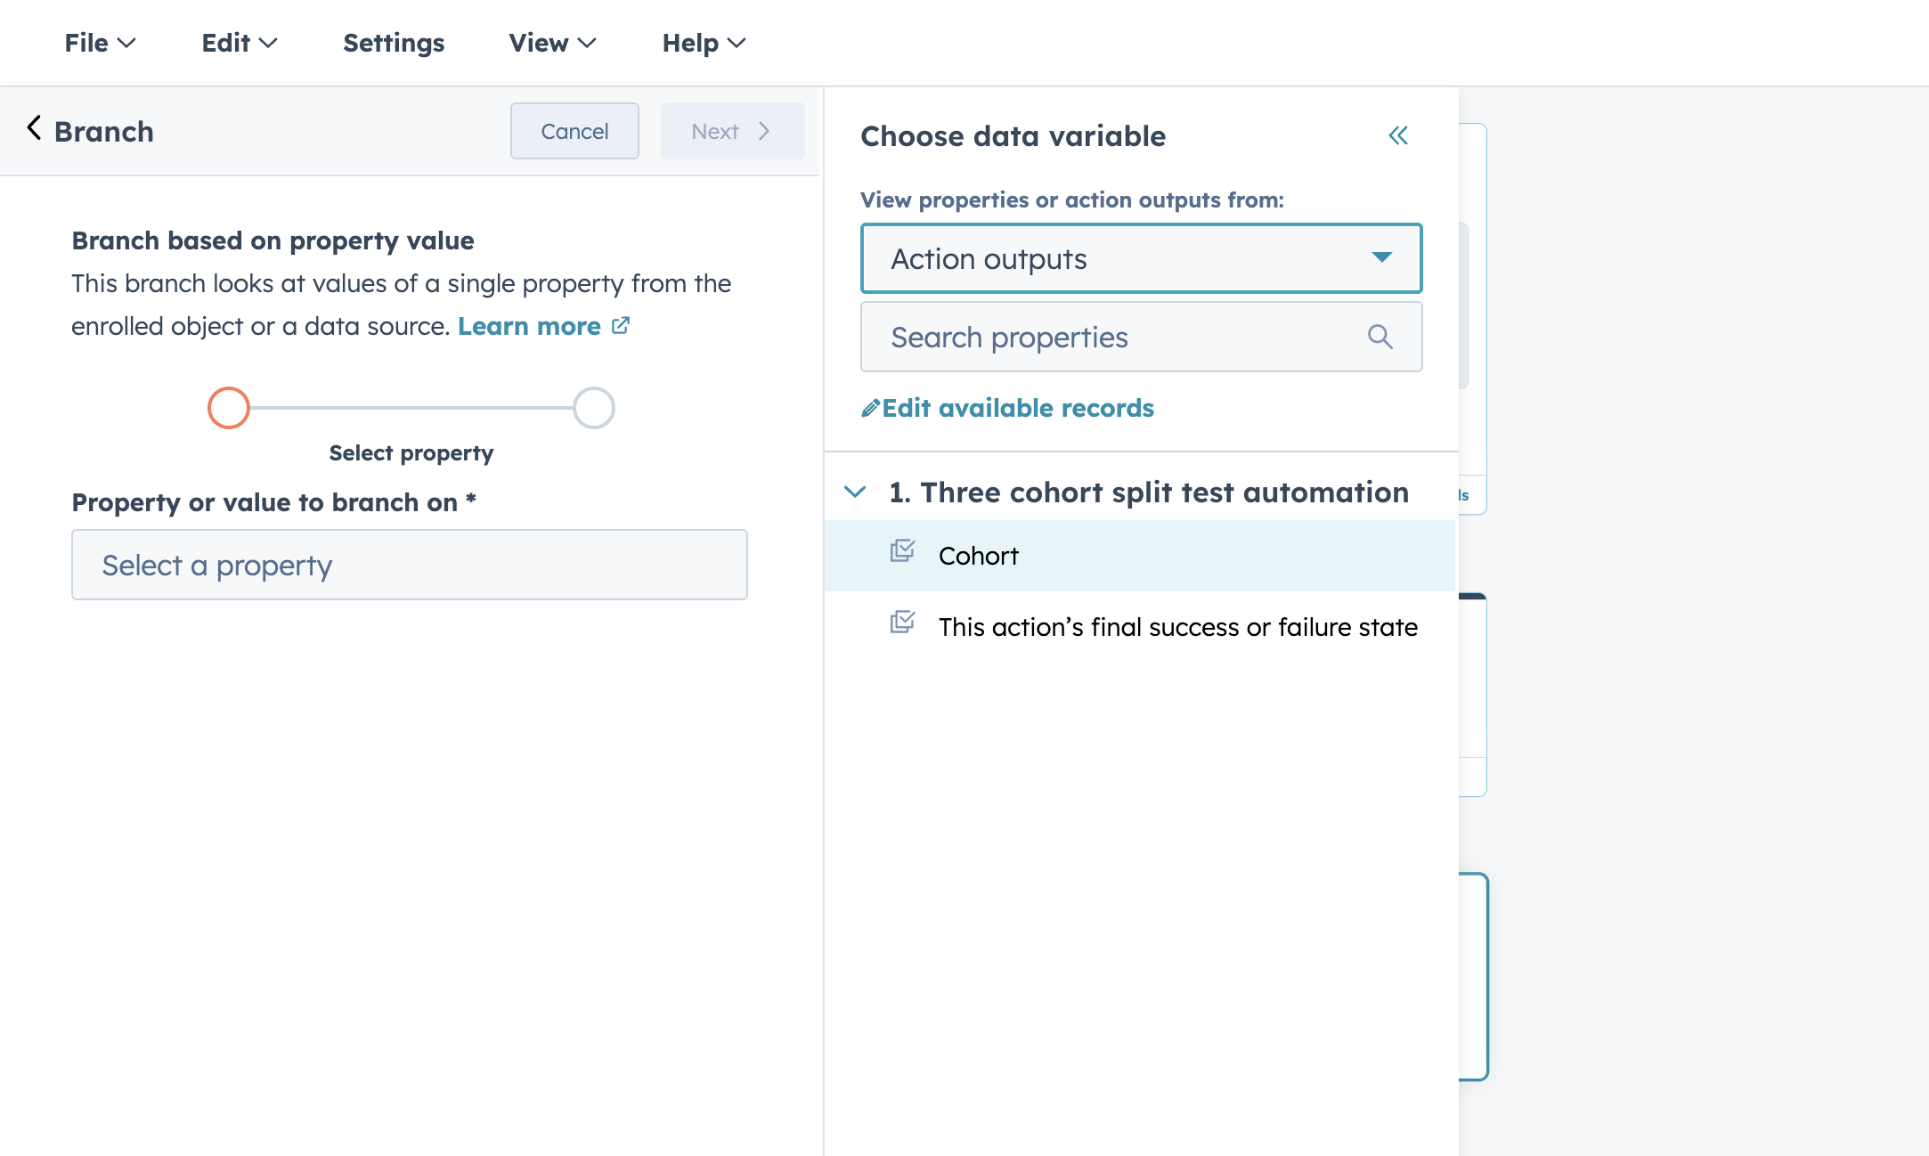The height and width of the screenshot is (1156, 1929).
Task: Collapse Three cohort split test automation section
Action: [855, 493]
